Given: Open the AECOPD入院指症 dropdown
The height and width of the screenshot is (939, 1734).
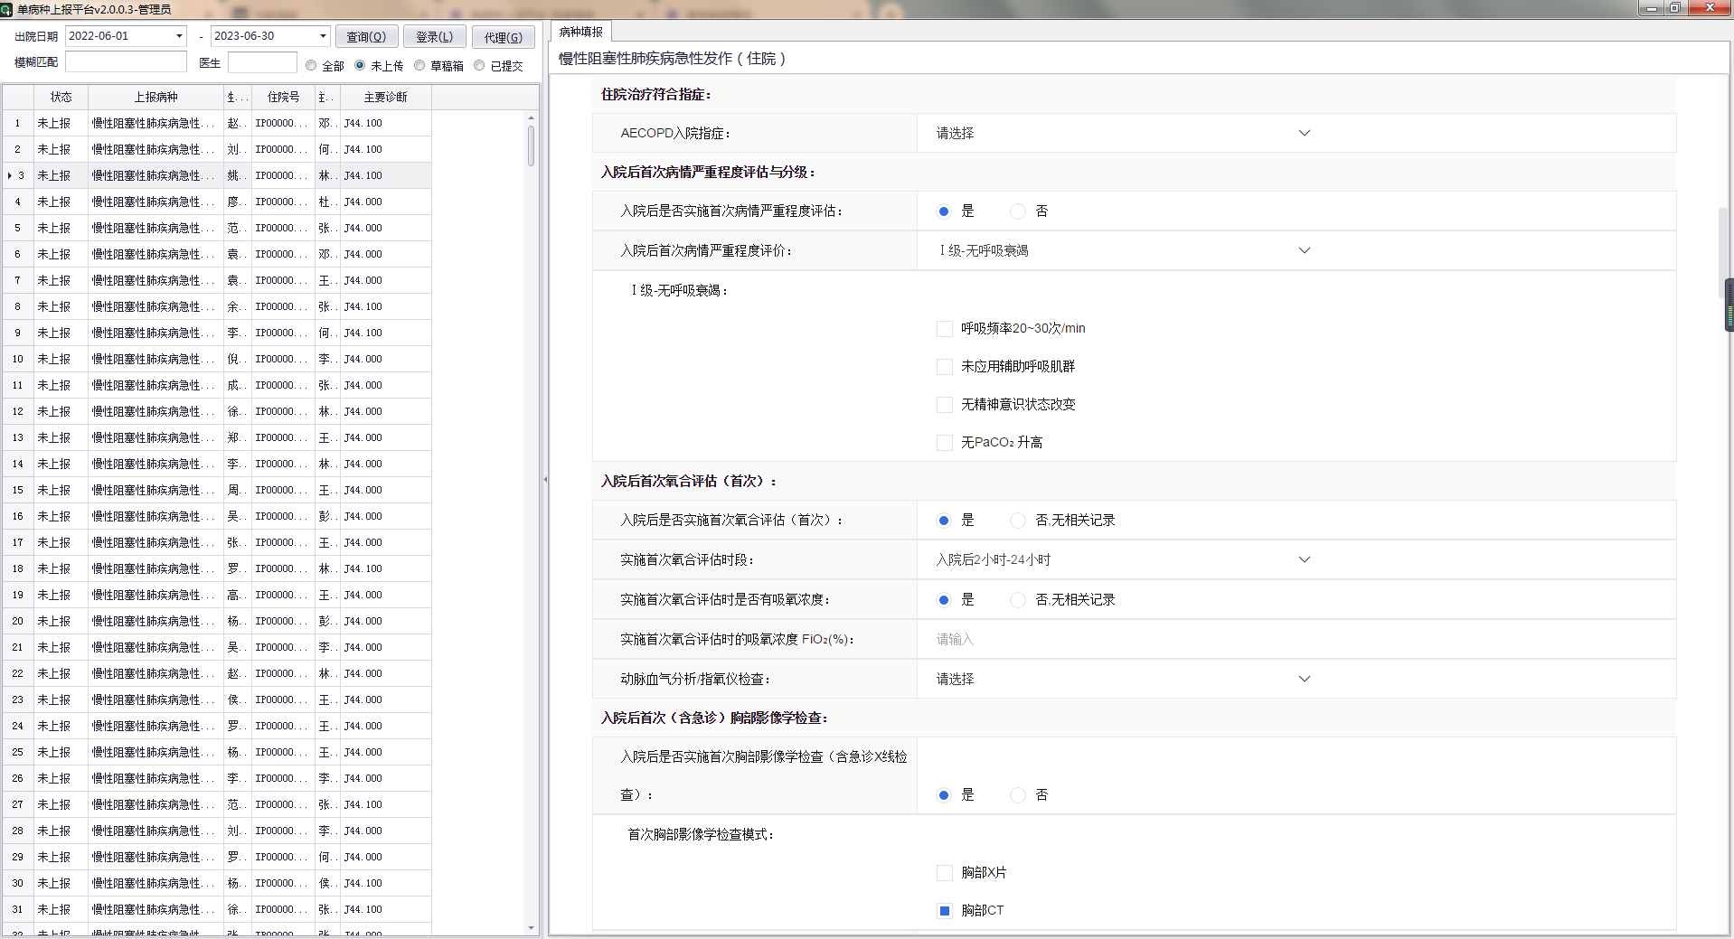Looking at the screenshot, I should click(1304, 133).
